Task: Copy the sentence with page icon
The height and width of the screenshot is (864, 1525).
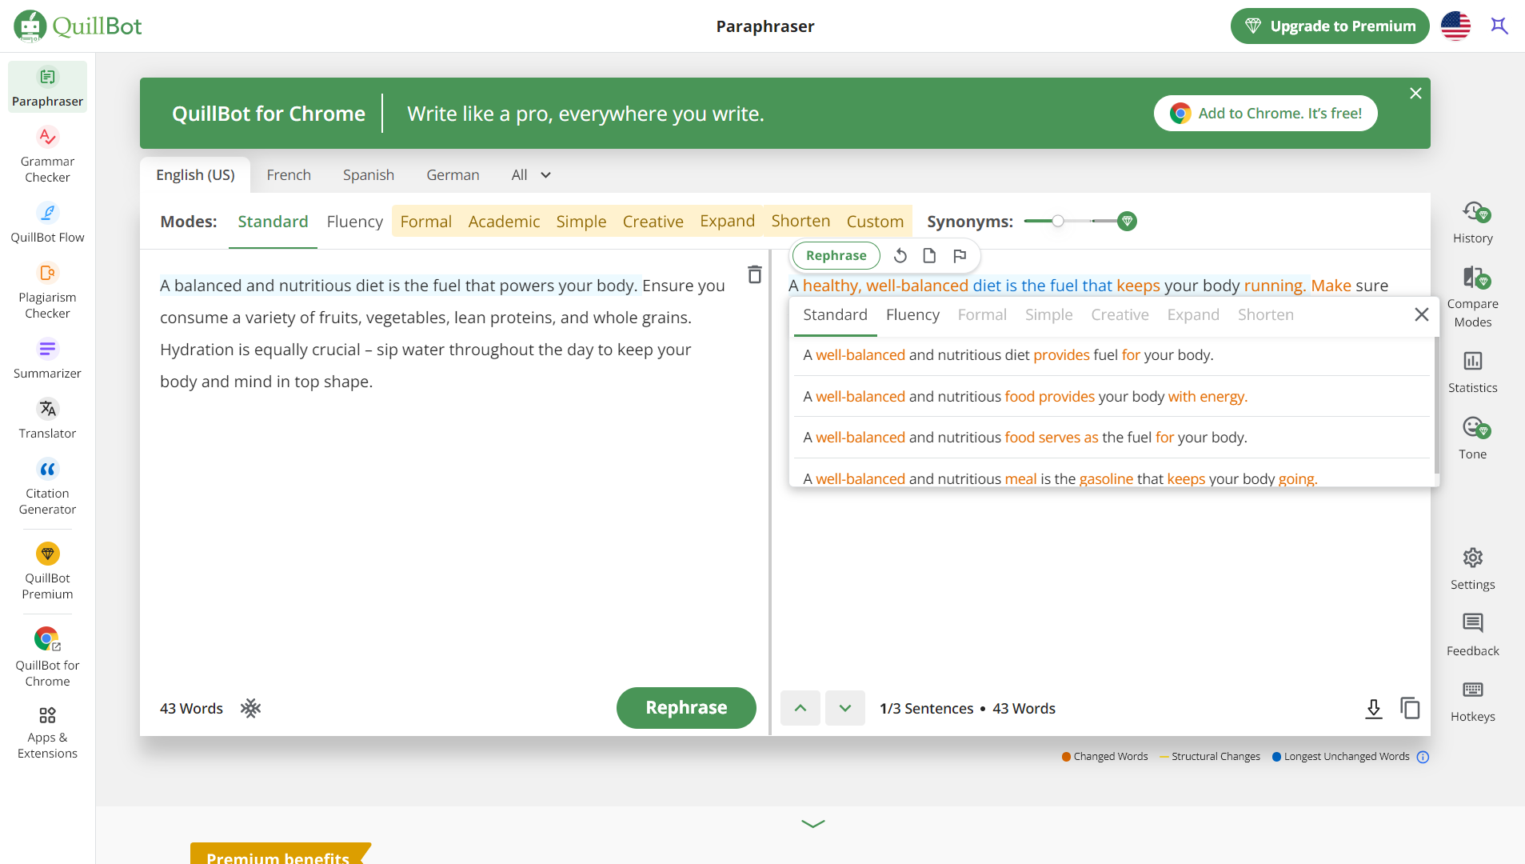Action: (x=929, y=255)
